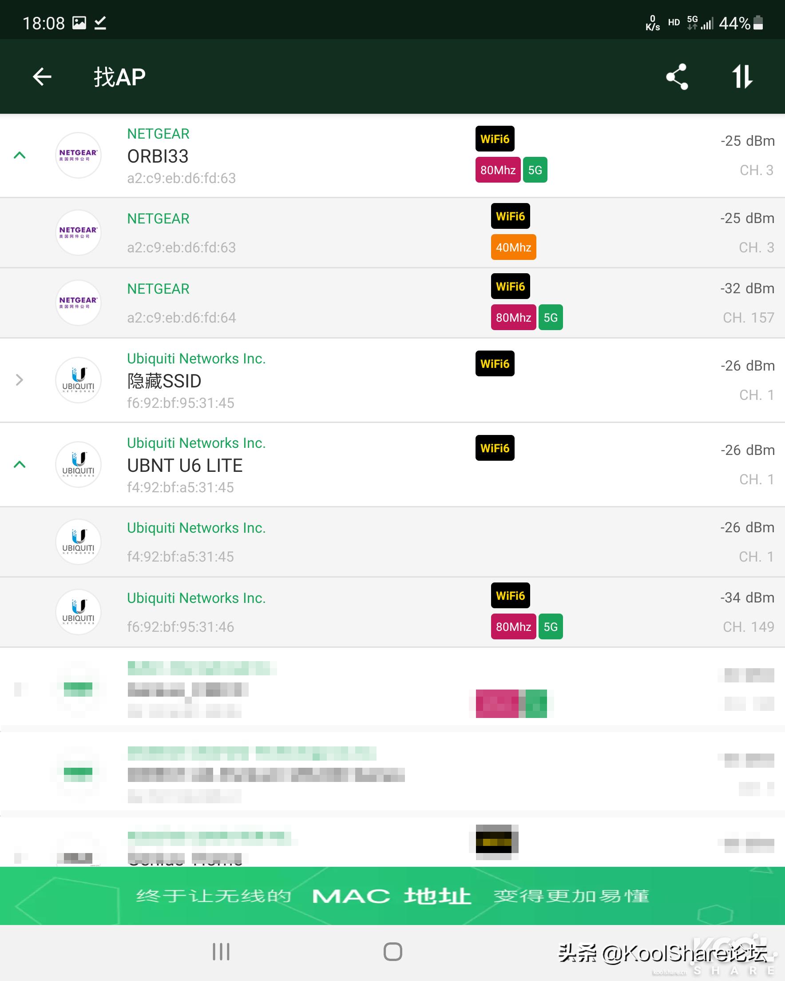Tap the CH. 1 label in the UBNT U6 LITE row
This screenshot has height=981, width=785.
pos(757,479)
